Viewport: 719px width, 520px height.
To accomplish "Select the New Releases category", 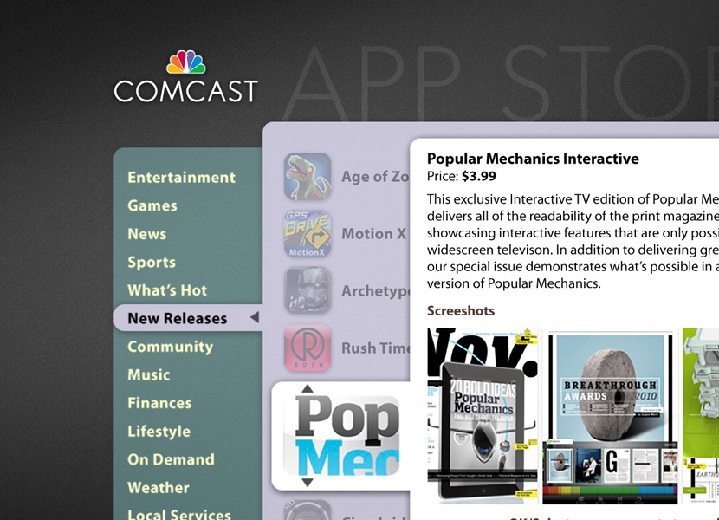I will point(178,318).
